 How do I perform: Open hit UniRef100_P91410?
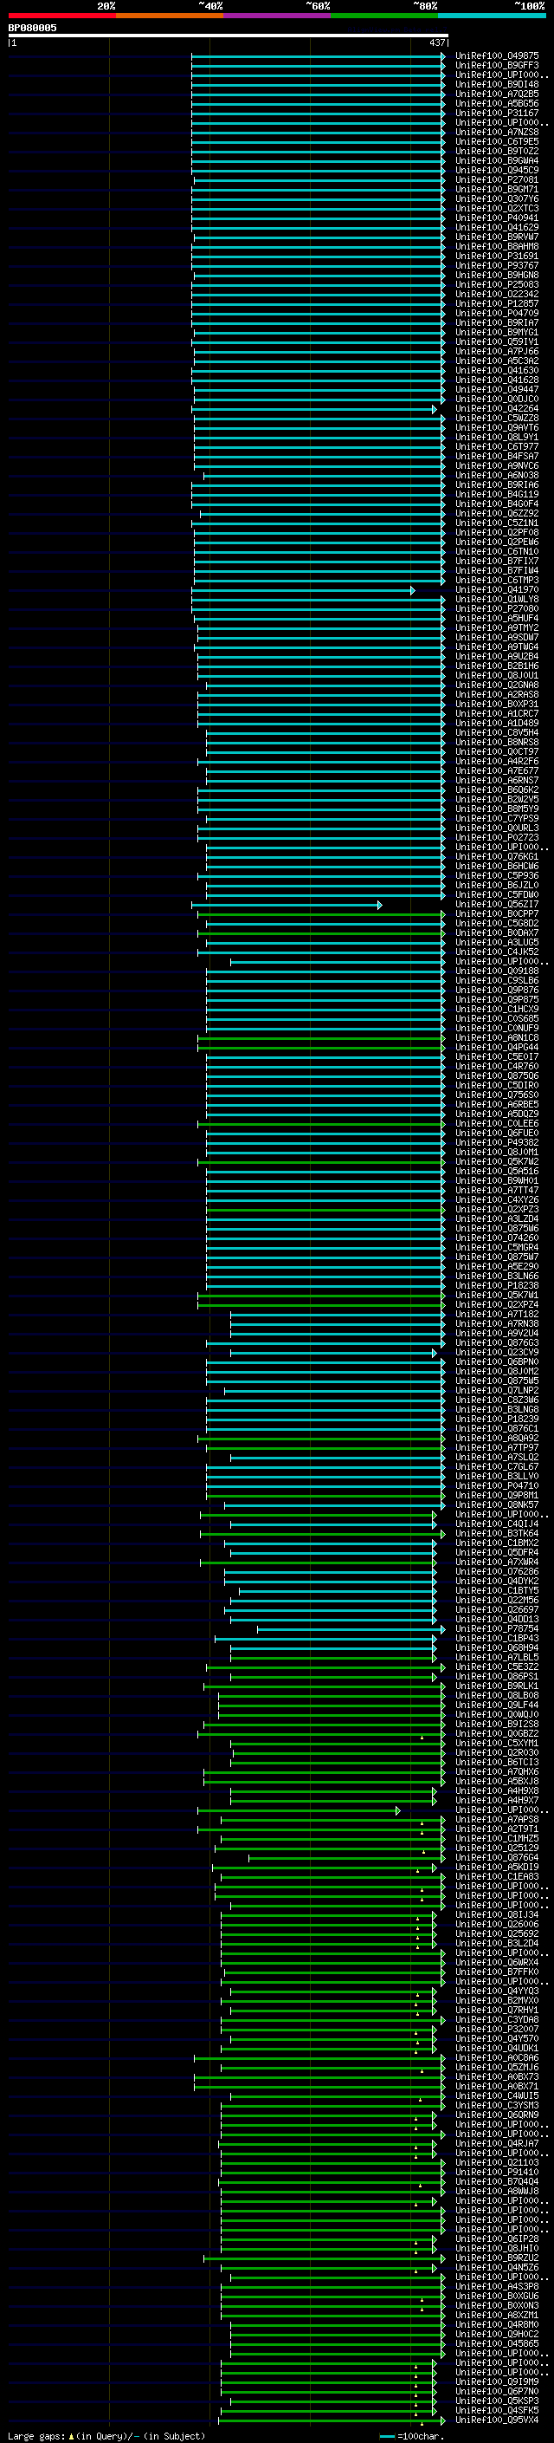click(x=497, y=2172)
